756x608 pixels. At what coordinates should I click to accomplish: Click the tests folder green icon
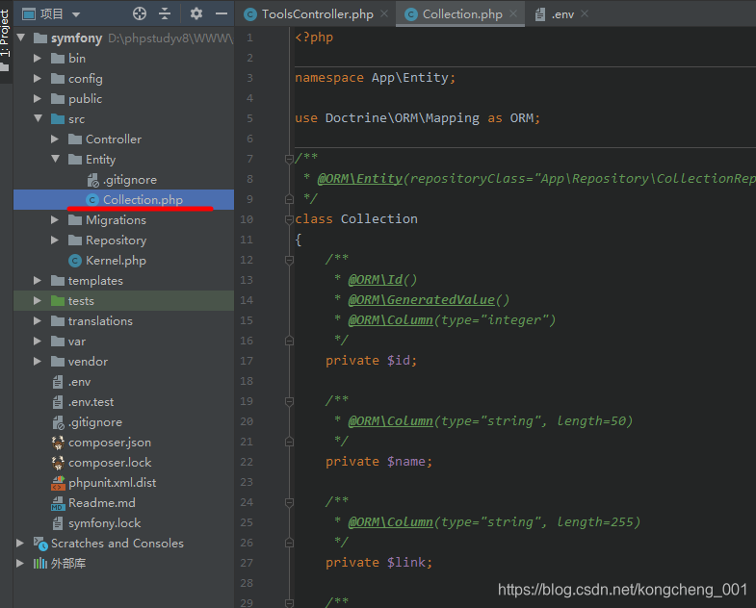(58, 301)
